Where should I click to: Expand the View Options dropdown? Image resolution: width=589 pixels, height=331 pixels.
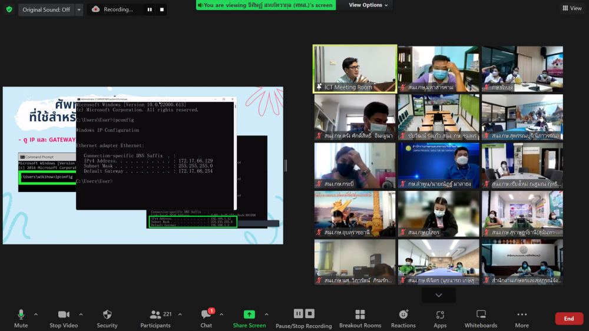coord(369,5)
